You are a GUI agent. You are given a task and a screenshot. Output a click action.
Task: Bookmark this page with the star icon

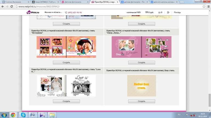click(203, 7)
